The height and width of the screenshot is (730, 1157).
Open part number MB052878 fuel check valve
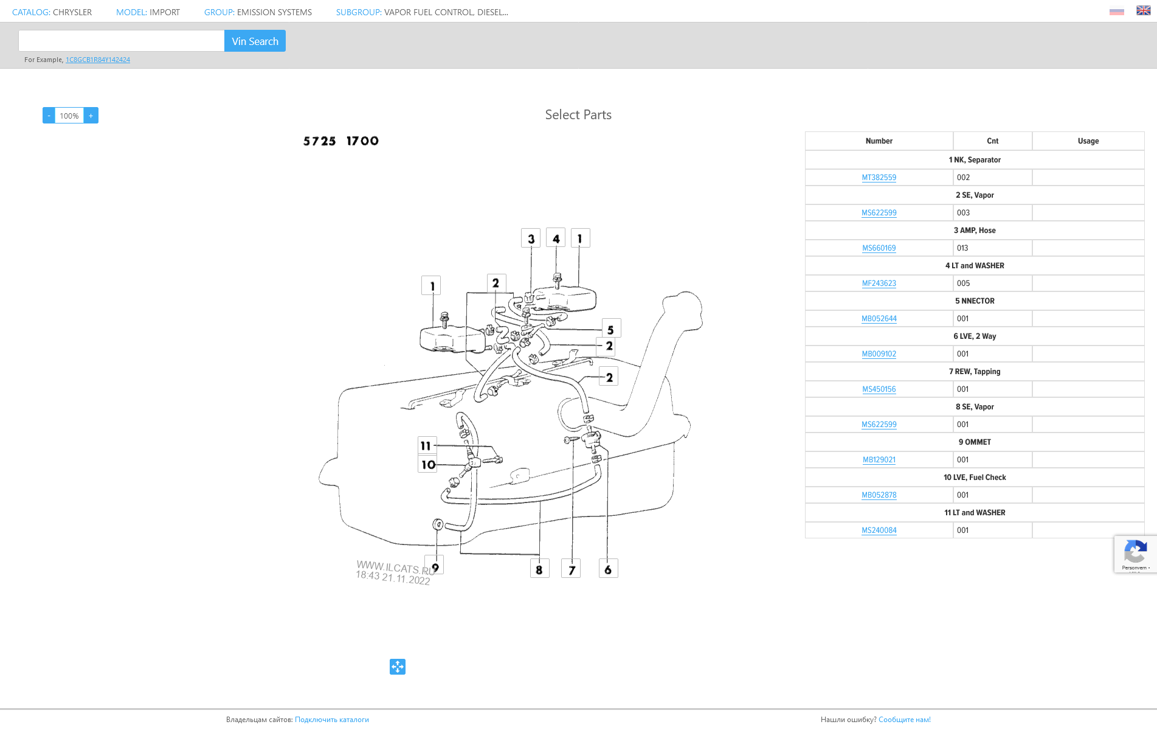point(879,495)
